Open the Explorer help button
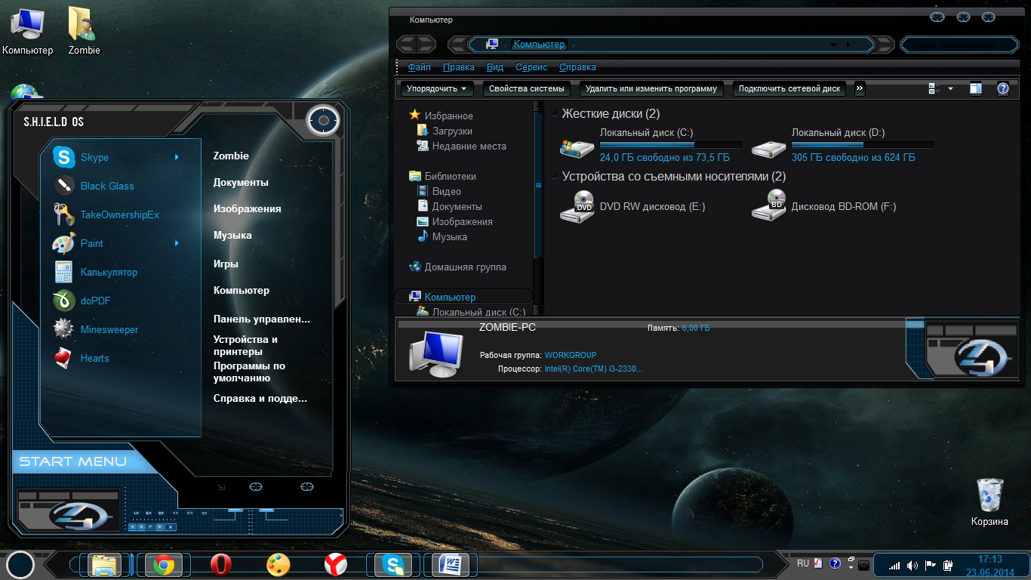 pos(1002,88)
